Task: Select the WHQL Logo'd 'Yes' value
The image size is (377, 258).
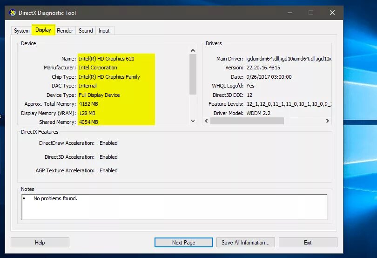Action: tap(250, 86)
